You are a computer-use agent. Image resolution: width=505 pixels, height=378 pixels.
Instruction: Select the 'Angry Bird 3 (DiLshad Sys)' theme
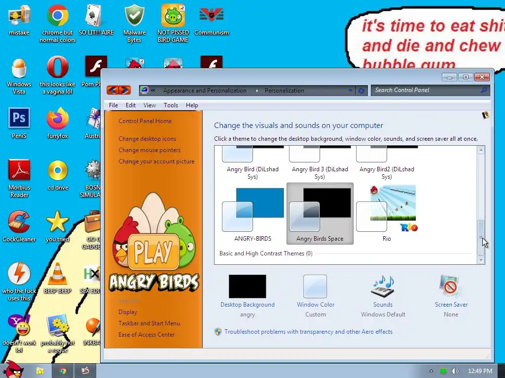coord(320,163)
